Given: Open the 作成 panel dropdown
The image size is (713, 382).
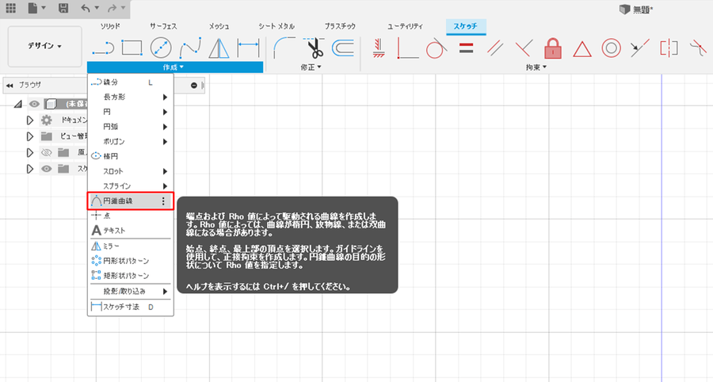Looking at the screenshot, I should pyautogui.click(x=174, y=67).
